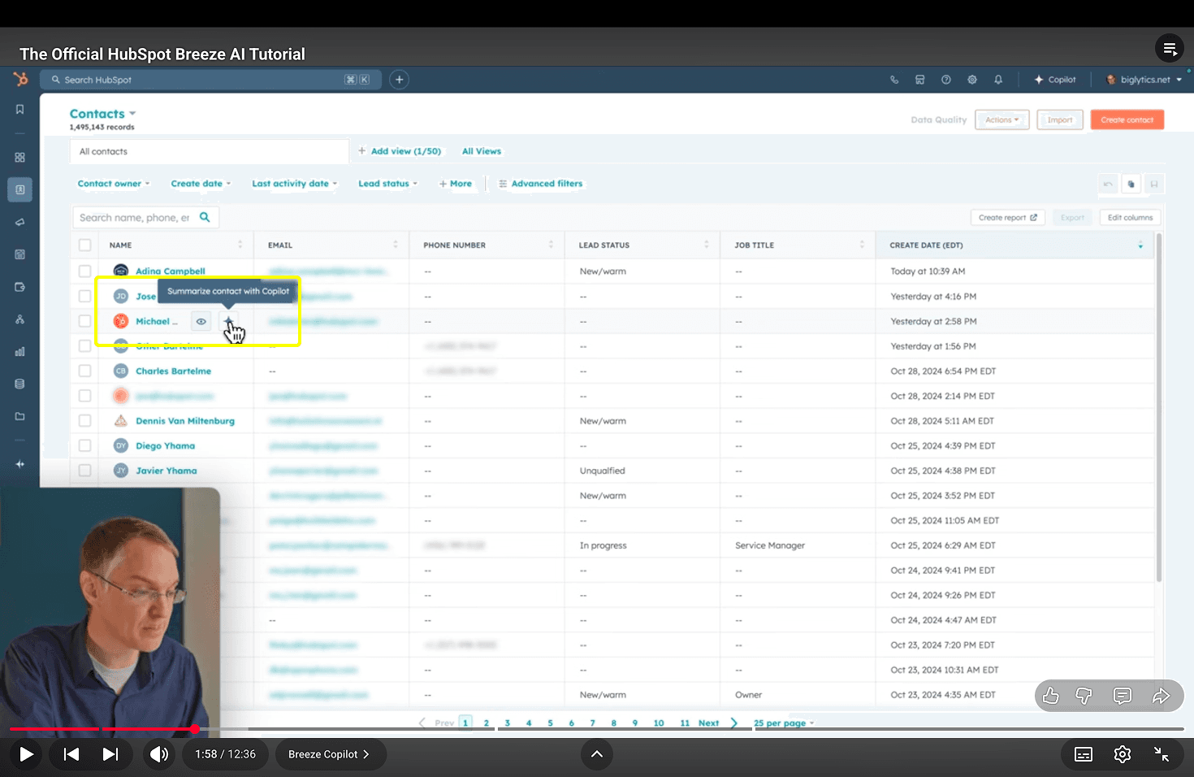Share the video using the arrow icon
1194x777 pixels.
pyautogui.click(x=1161, y=696)
